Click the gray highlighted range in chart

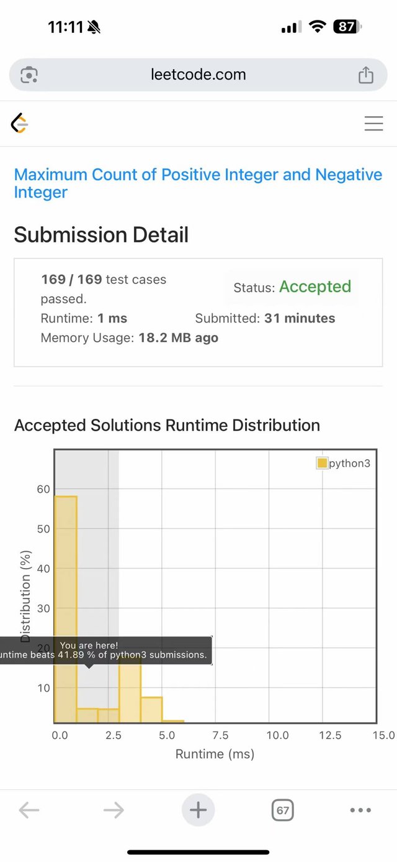tap(98, 547)
